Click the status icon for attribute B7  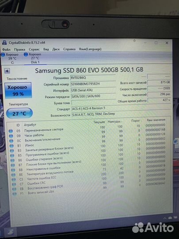click(13, 165)
